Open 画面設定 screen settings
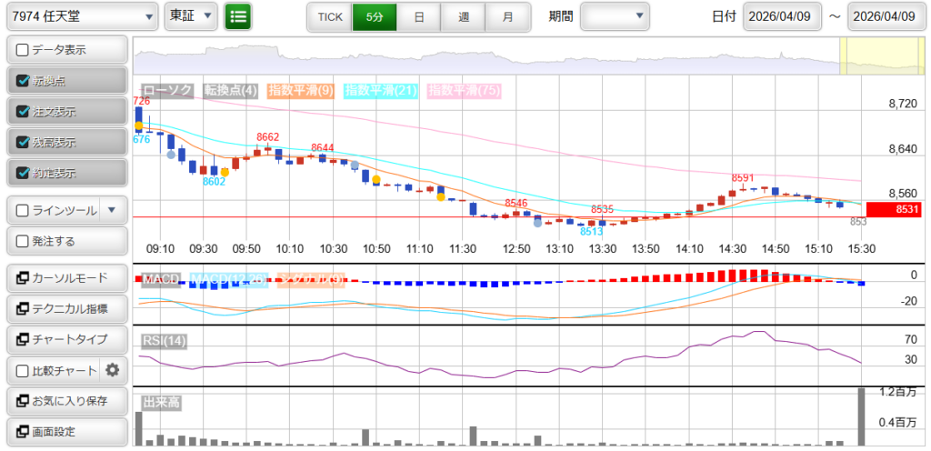This screenshot has height=451, width=931. [x=65, y=431]
